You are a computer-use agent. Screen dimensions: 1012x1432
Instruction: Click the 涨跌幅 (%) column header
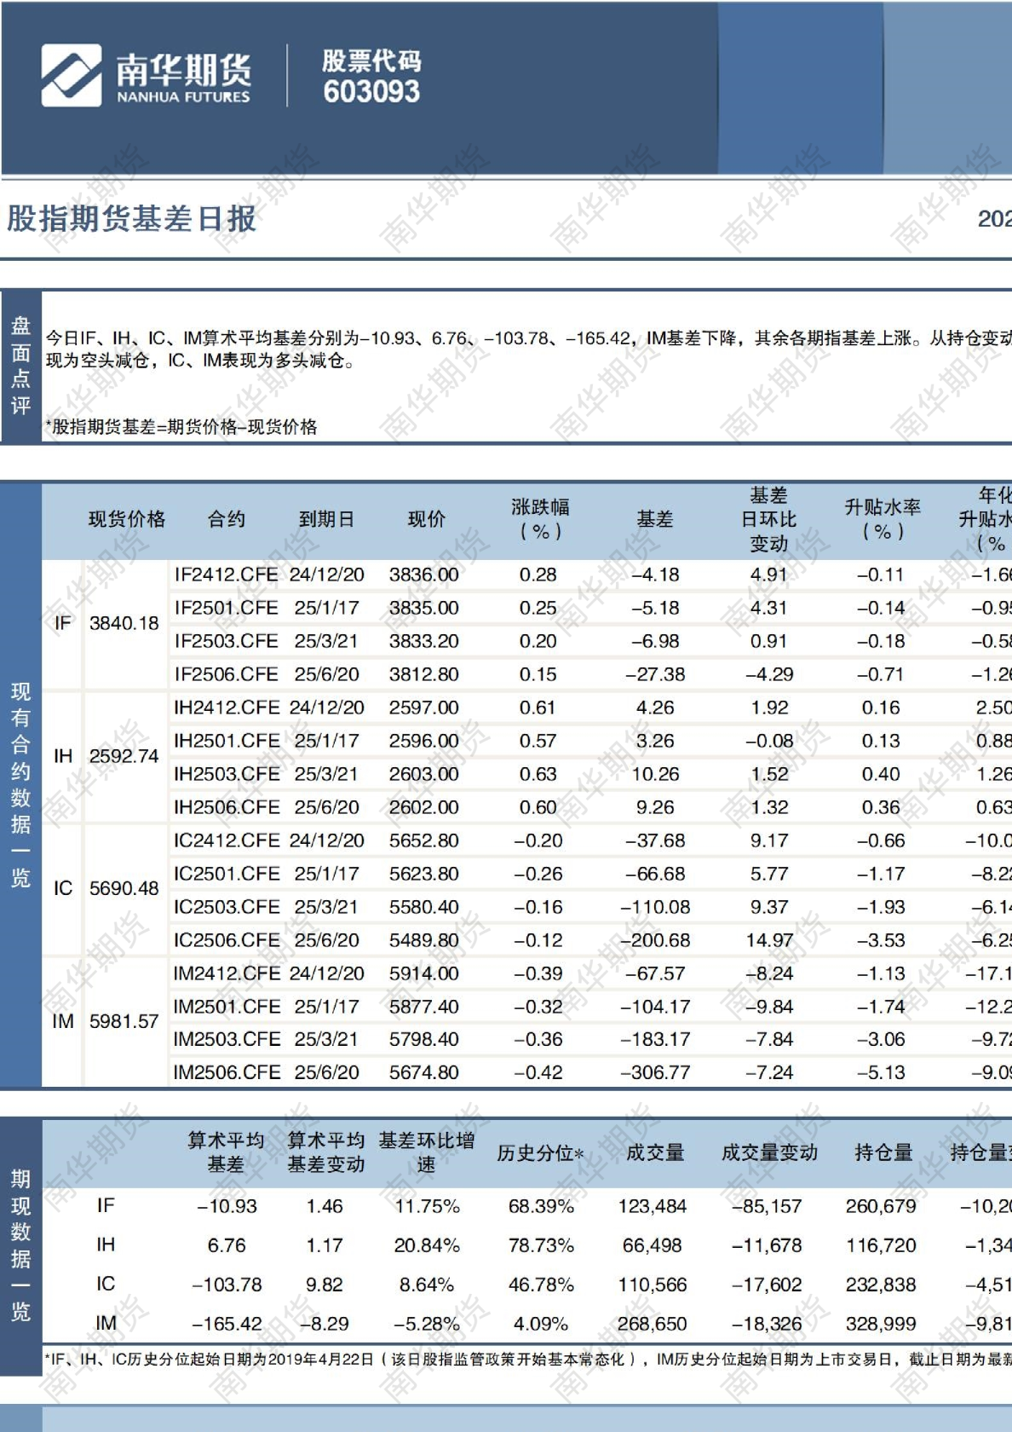coord(540,519)
